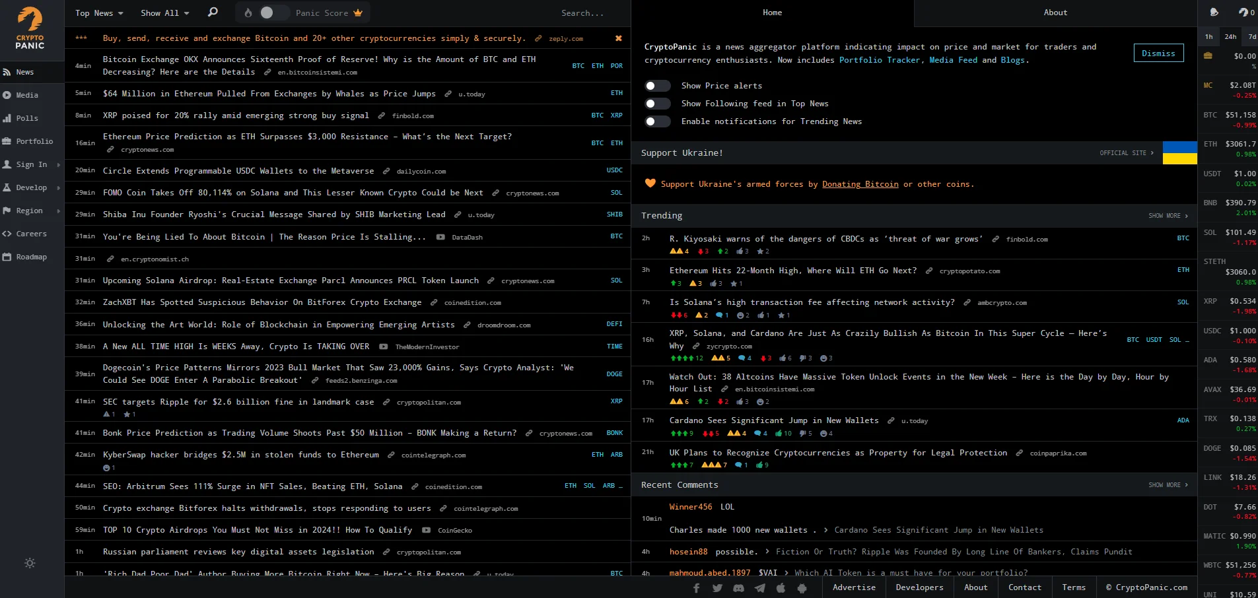The width and height of the screenshot is (1258, 598).
Task: Enable notifications for Trending News switch
Action: (657, 121)
